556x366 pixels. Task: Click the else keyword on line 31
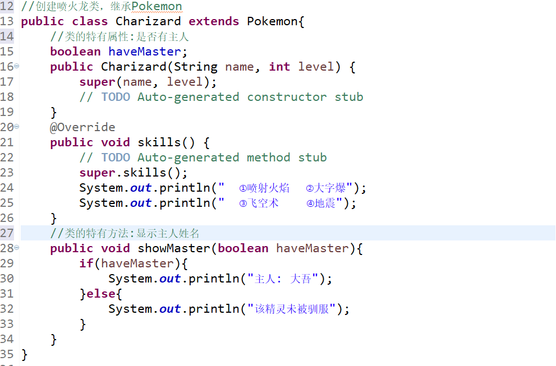[101, 294]
